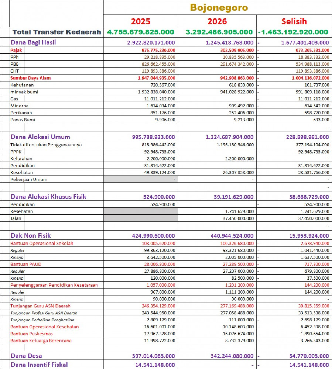Click value 33.513.538.000

(314, 313)
